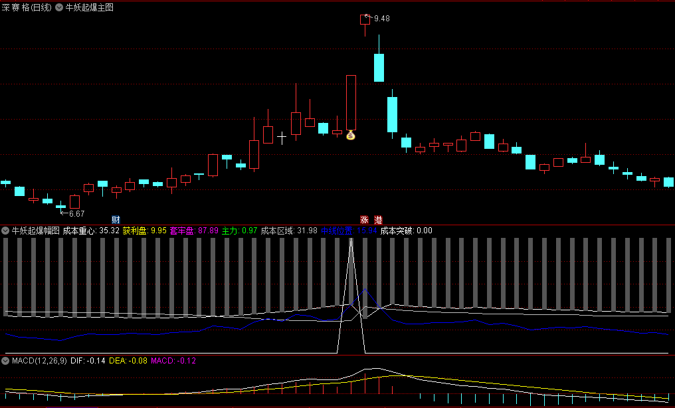Click the 成本区域: 31.98 value
This screenshot has height=408, width=675.
click(x=289, y=231)
